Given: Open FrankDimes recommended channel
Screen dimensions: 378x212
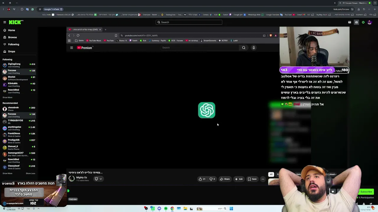Looking at the screenshot, I should (19, 135).
